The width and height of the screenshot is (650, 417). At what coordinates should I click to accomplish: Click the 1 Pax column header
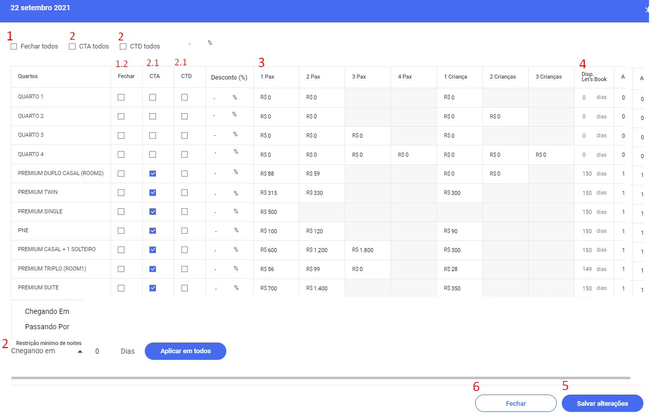268,77
